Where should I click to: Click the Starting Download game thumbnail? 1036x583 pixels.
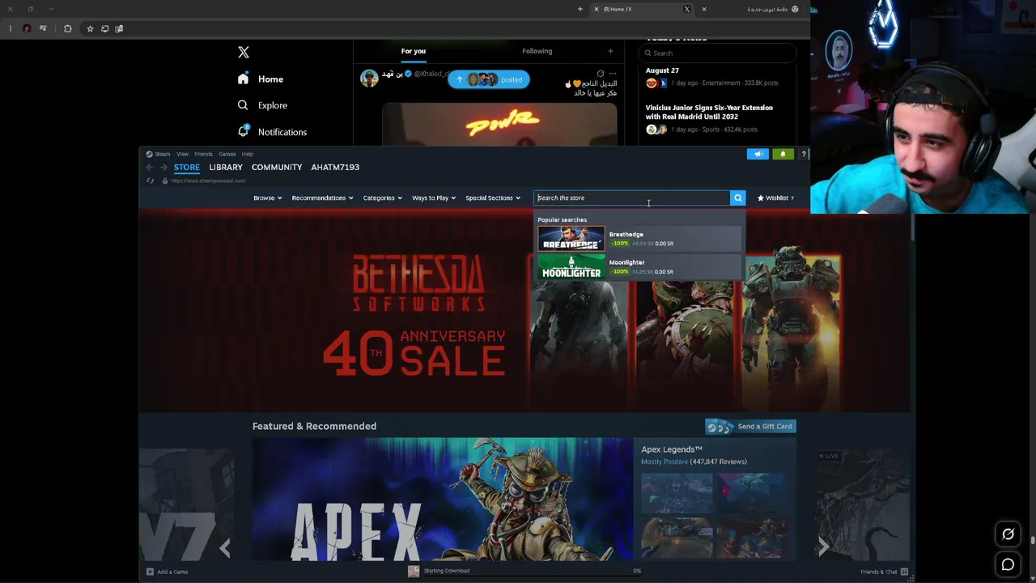click(414, 571)
